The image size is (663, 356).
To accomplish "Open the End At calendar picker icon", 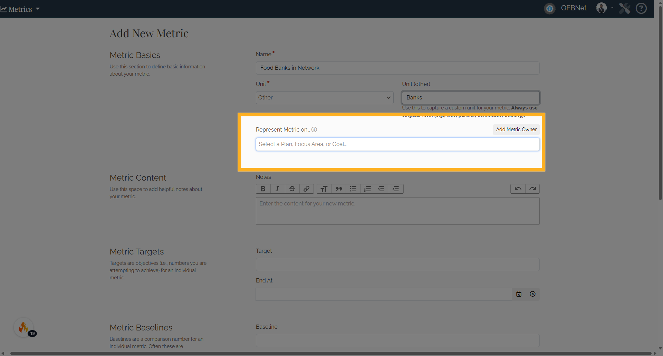I will pos(519,294).
